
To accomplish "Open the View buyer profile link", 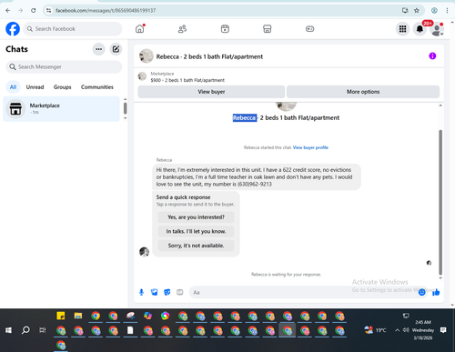I will pyautogui.click(x=310, y=147).
